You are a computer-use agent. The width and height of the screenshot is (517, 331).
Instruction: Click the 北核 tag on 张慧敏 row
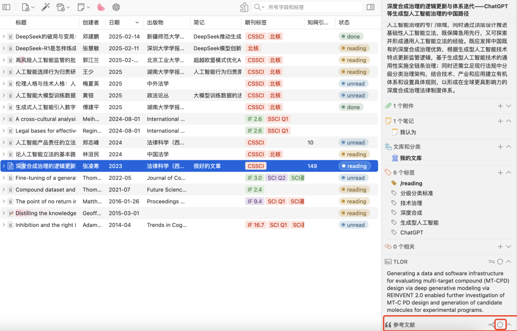point(253,48)
